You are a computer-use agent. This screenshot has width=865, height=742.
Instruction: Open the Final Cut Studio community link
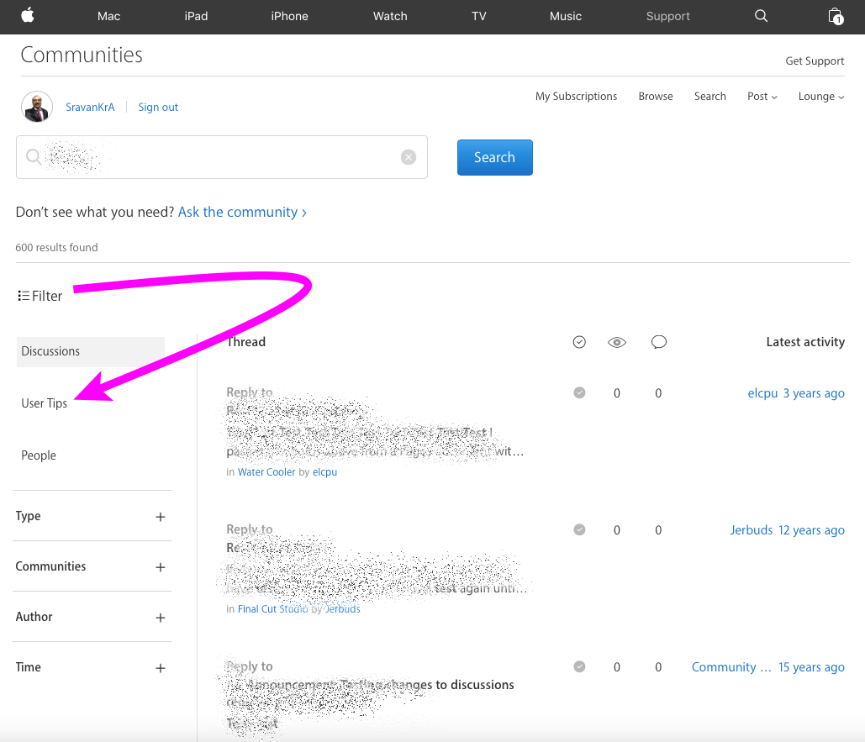[272, 608]
